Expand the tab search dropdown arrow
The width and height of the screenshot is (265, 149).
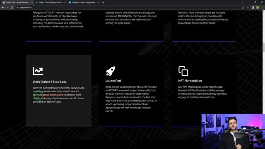243,2
